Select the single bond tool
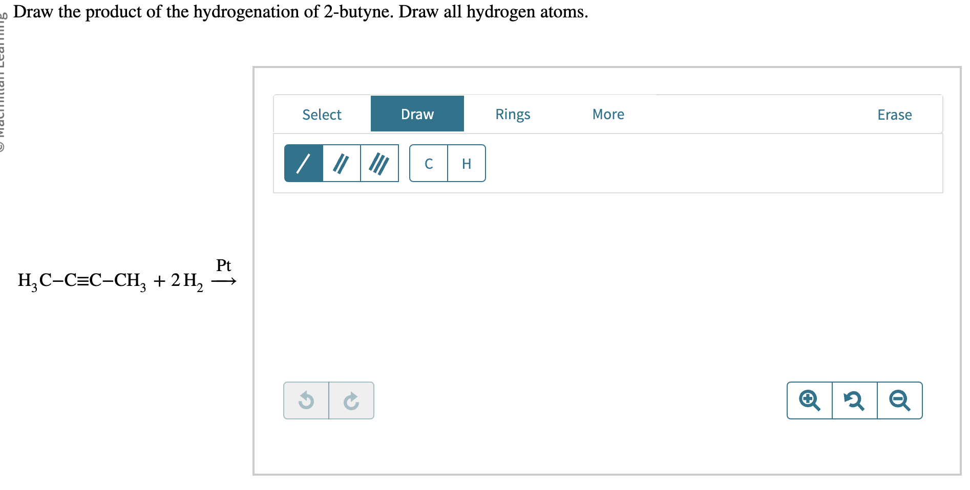The image size is (970, 490). (304, 164)
